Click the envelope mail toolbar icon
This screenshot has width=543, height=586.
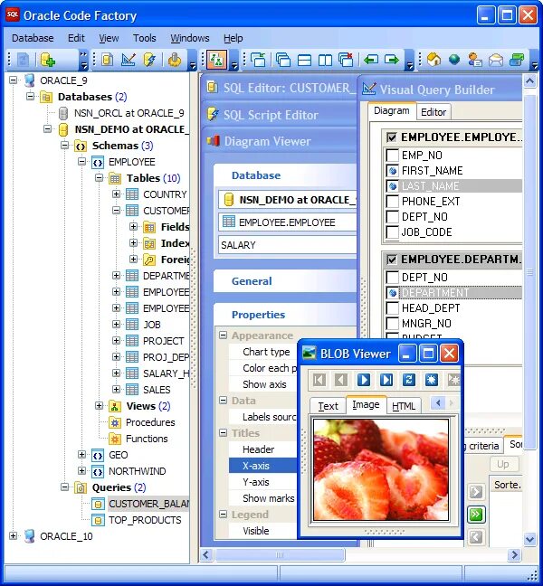496,60
